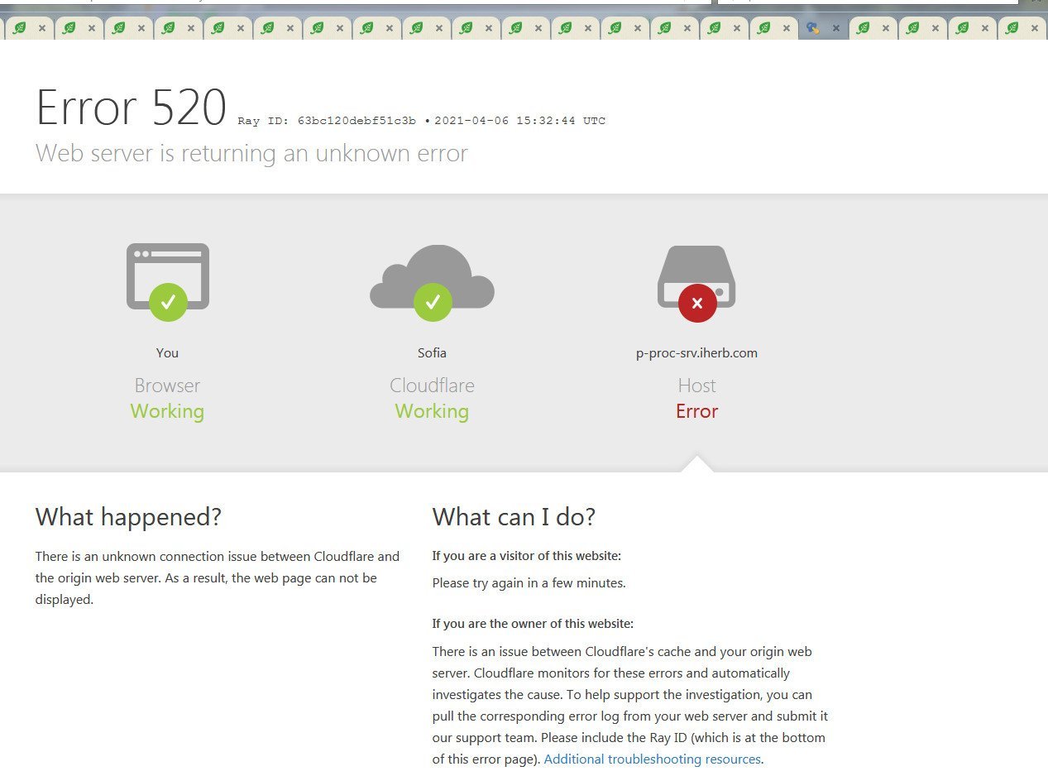The height and width of the screenshot is (776, 1048).
Task: Click the red Error status under Host
Action: [696, 411]
